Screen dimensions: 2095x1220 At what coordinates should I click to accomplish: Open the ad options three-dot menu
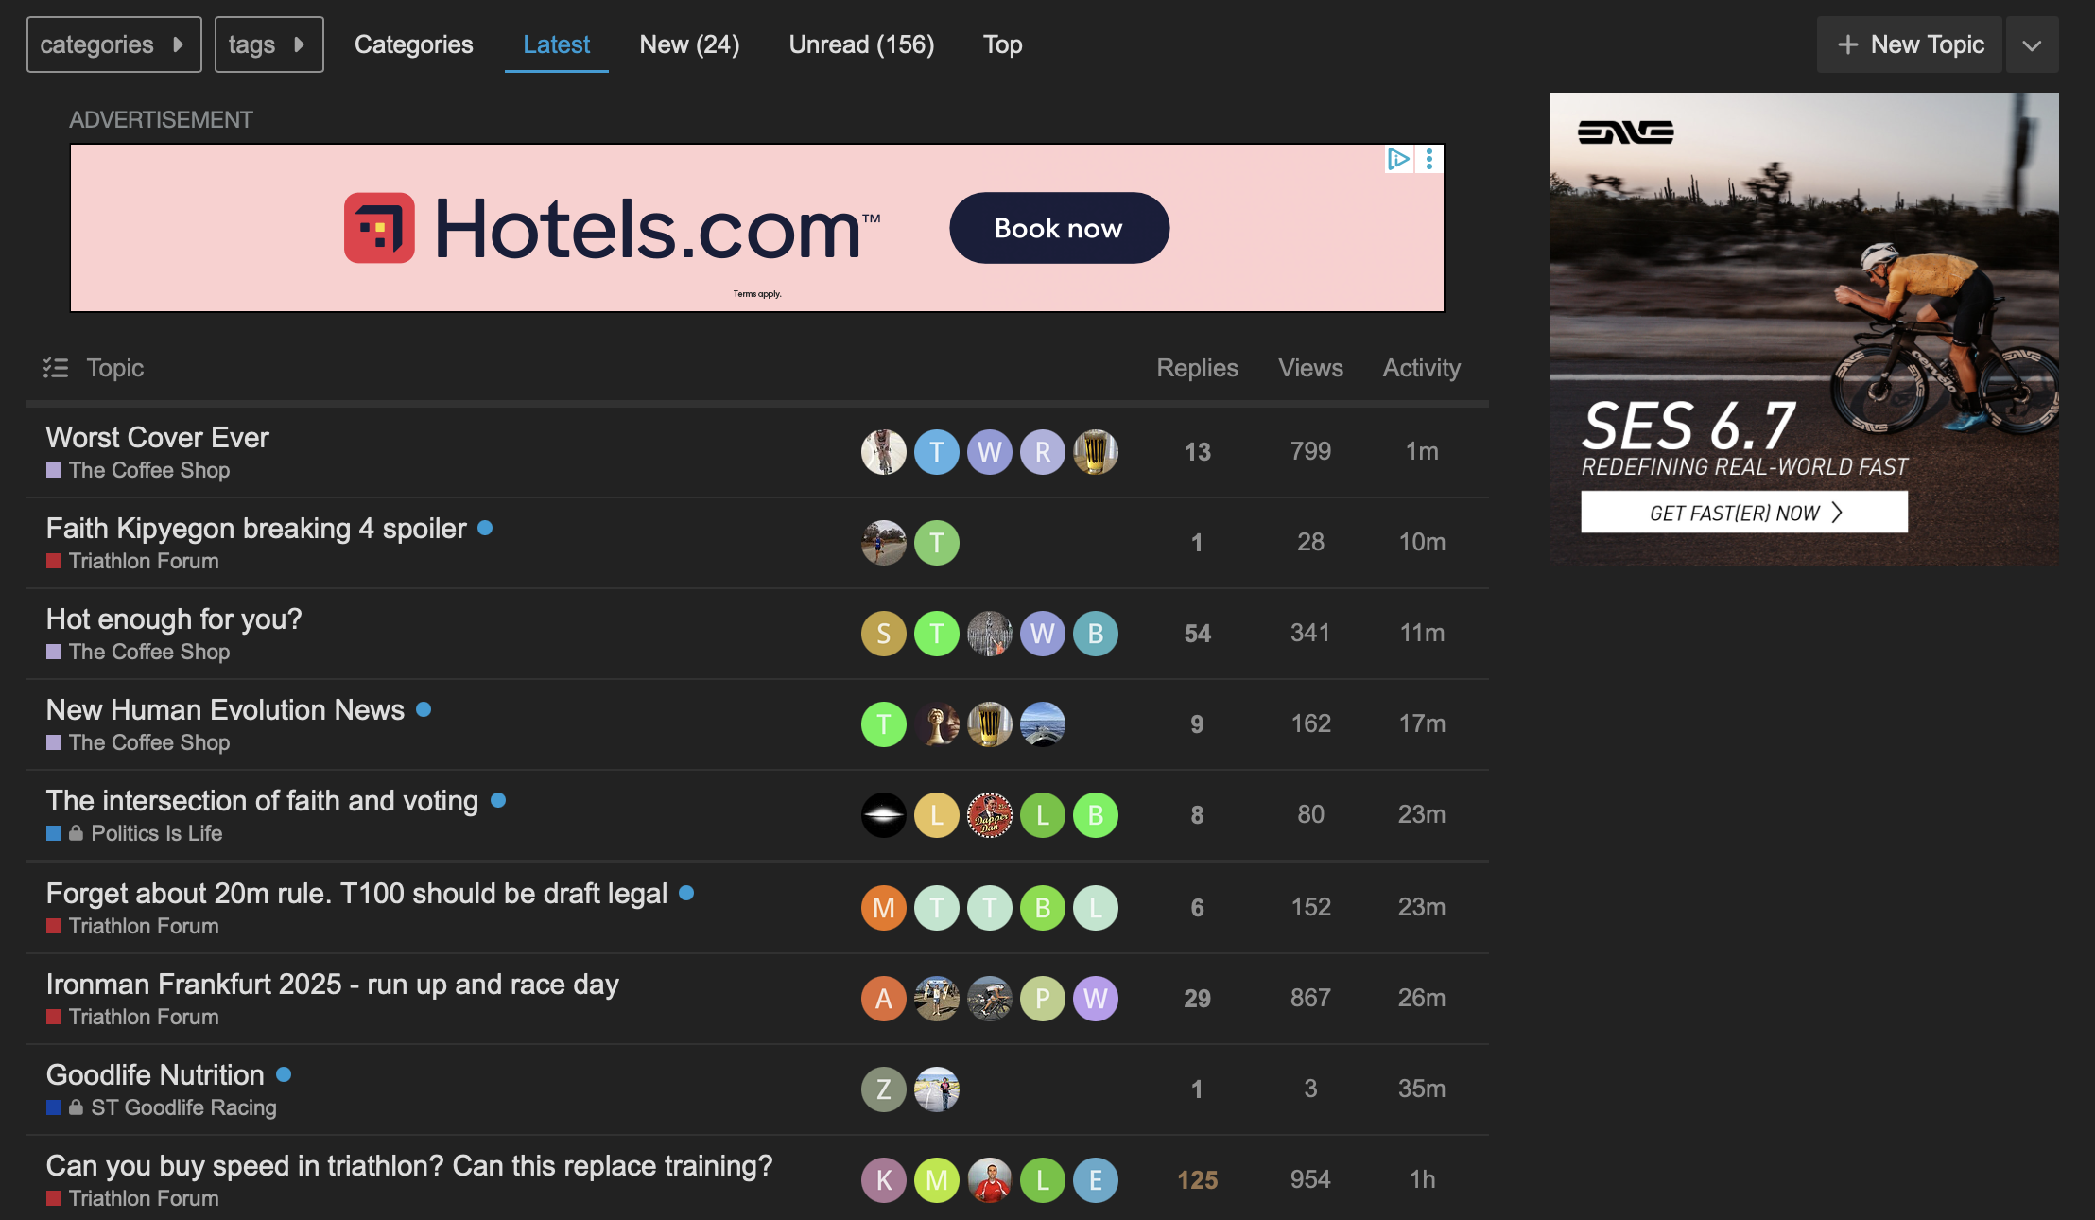1429,159
